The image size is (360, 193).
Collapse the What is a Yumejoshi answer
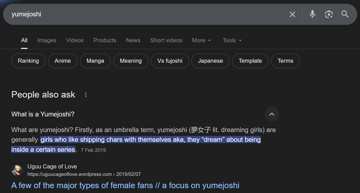[x=272, y=114]
